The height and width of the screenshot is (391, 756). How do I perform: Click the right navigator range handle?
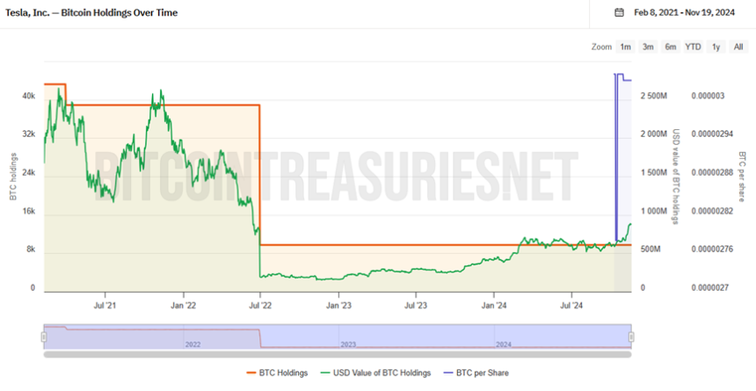631,337
